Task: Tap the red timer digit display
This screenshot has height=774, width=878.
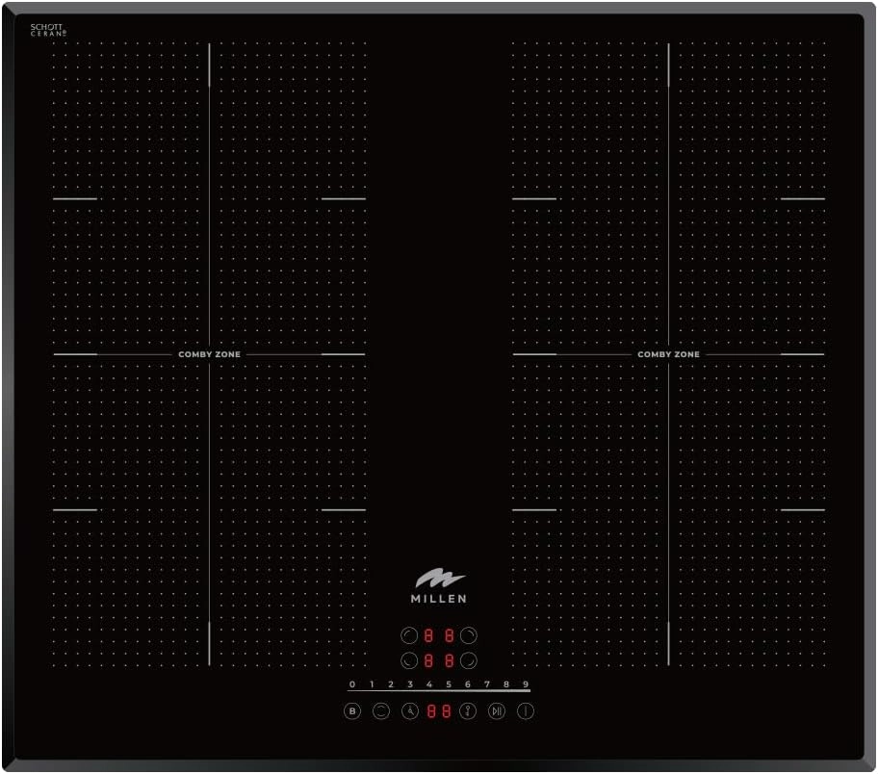Action: pos(438,710)
